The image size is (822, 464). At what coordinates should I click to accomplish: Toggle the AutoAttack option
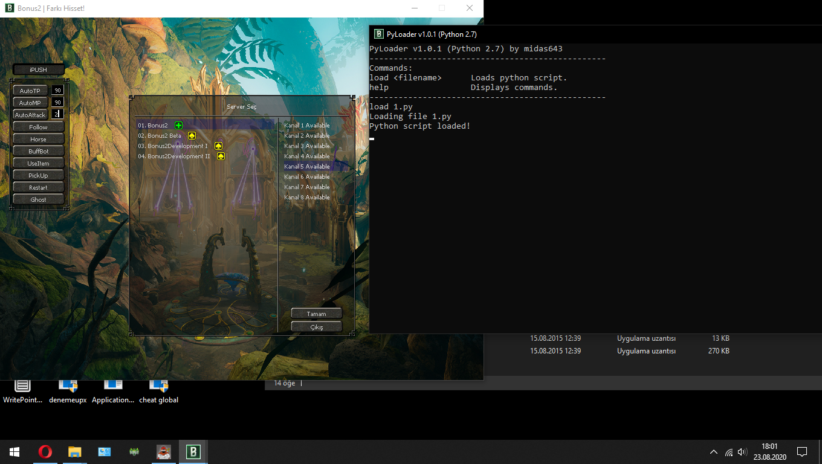[x=30, y=115]
